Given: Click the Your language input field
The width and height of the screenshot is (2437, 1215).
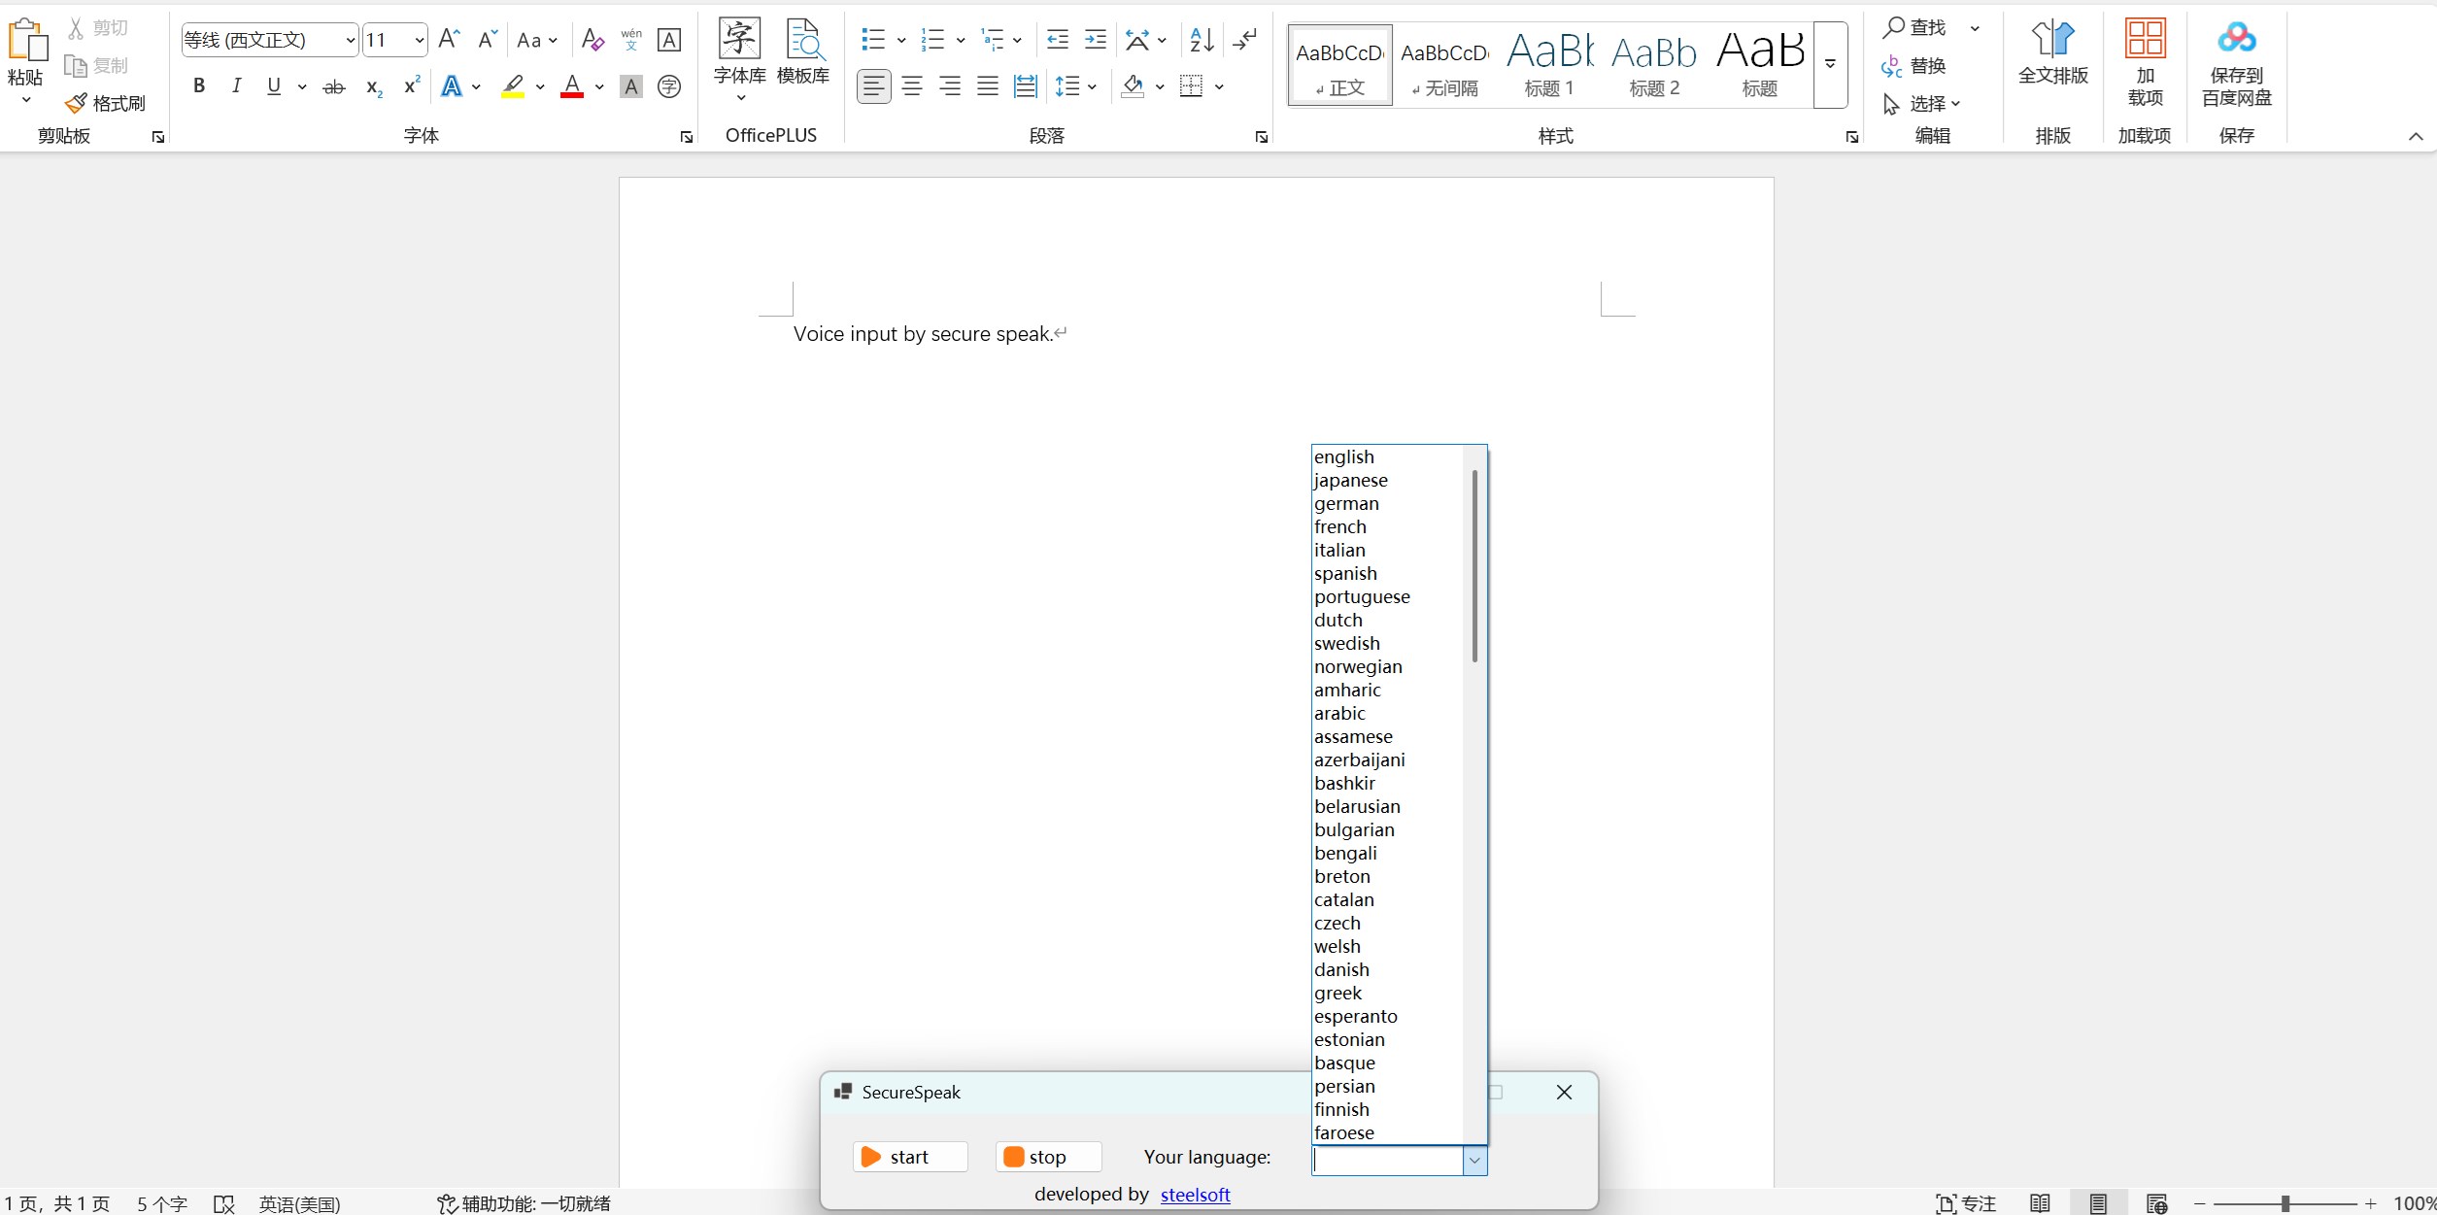Looking at the screenshot, I should tap(1386, 1160).
